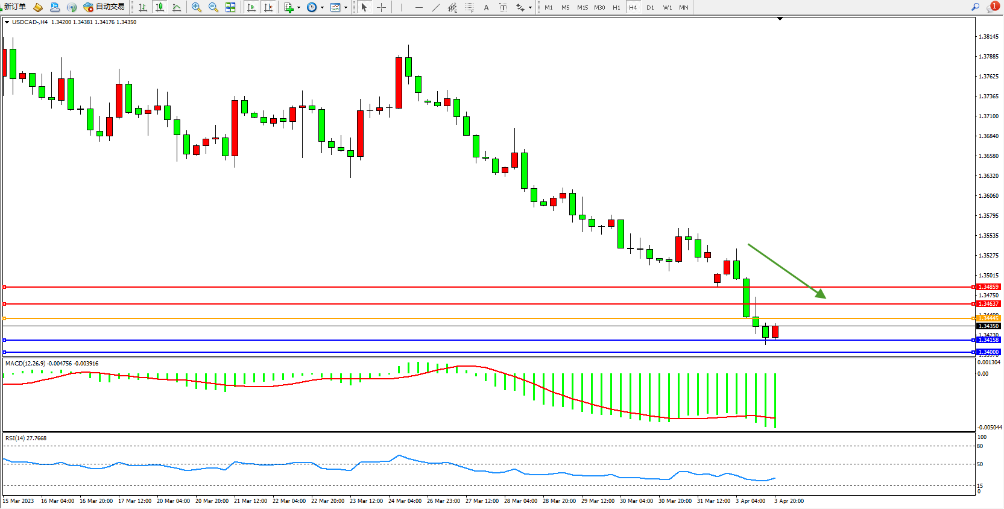This screenshot has height=509, width=1004.
Task: Switch chart to candlestick mode
Action: (160, 7)
